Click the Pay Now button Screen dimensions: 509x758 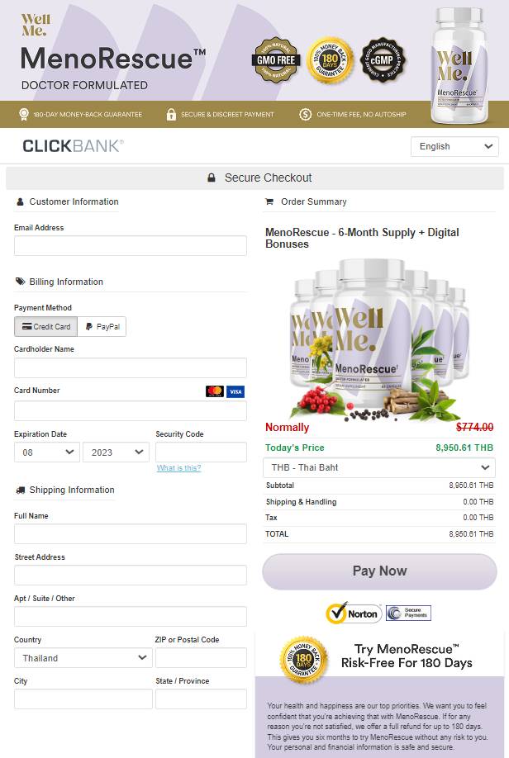[380, 571]
